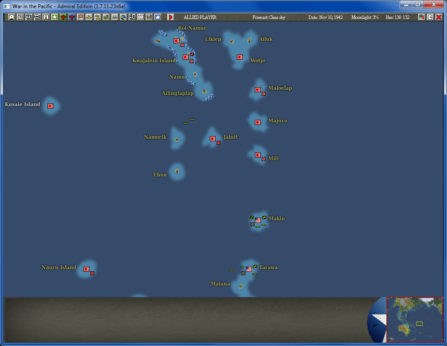This screenshot has width=447, height=346.
Task: Click the red play arrow end turn button
Action: pyautogui.click(x=171, y=17)
